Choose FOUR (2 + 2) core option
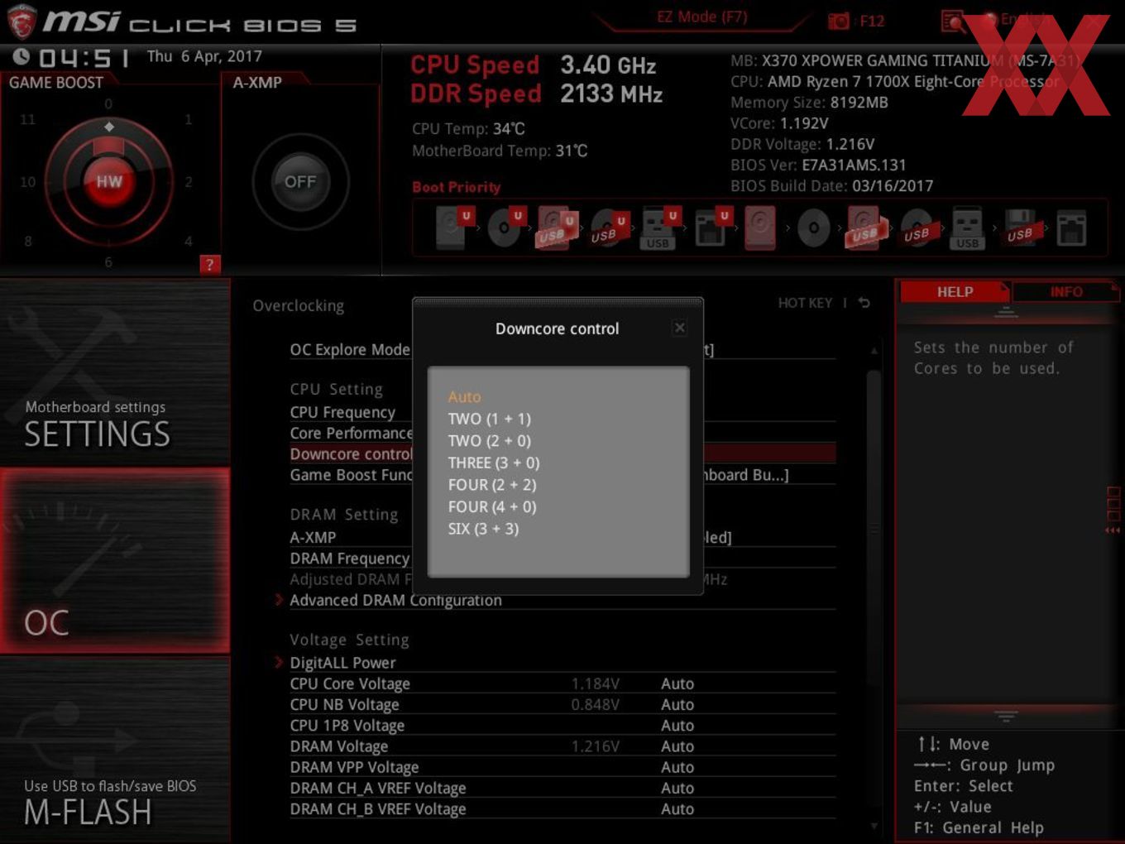The image size is (1125, 844). pos(491,484)
